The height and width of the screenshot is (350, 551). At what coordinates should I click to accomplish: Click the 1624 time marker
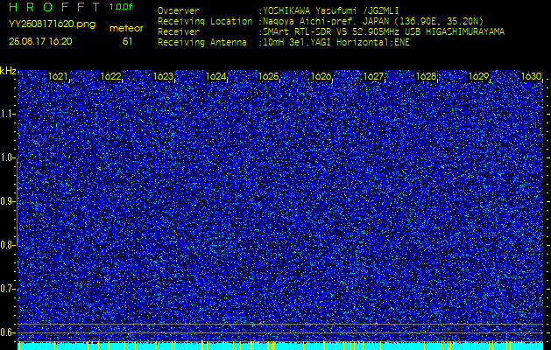coord(215,76)
